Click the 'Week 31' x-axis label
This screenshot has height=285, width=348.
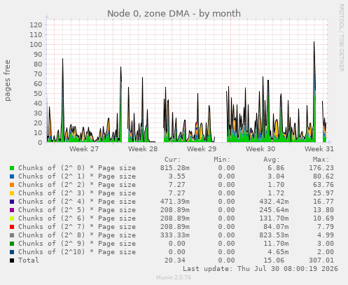click(x=319, y=149)
